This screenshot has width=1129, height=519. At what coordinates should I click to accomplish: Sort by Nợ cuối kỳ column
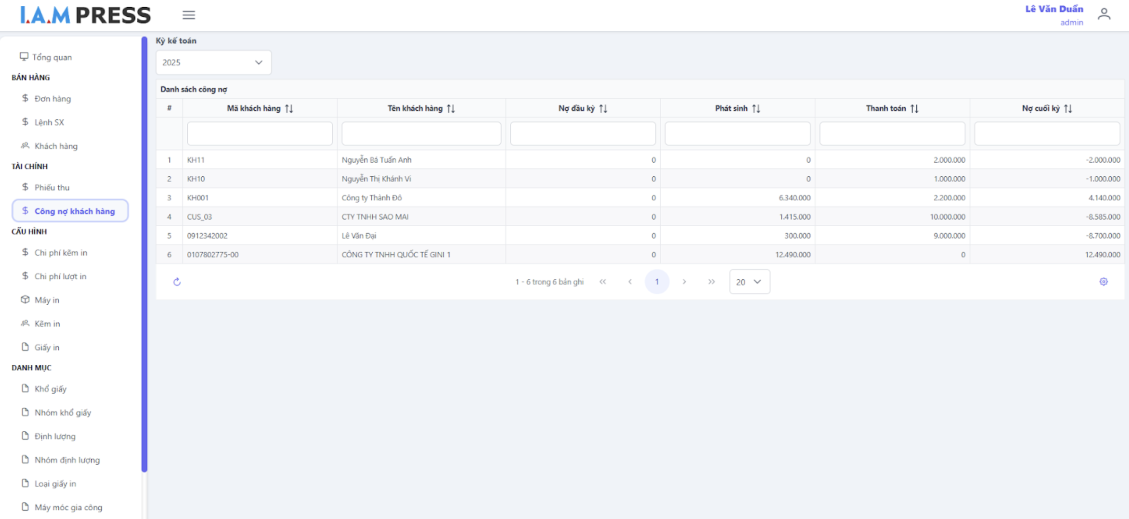coord(1068,109)
